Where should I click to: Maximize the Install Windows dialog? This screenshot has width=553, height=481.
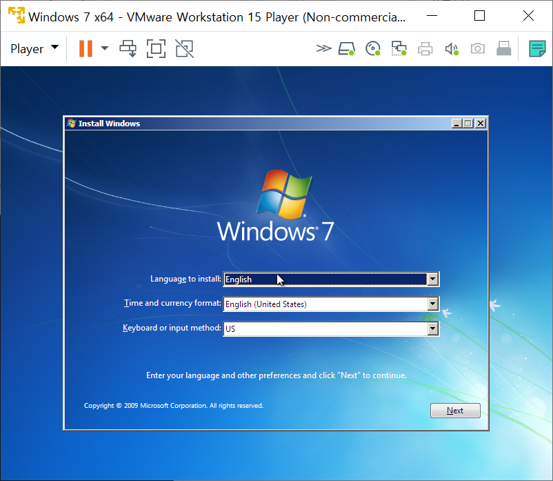coord(468,124)
